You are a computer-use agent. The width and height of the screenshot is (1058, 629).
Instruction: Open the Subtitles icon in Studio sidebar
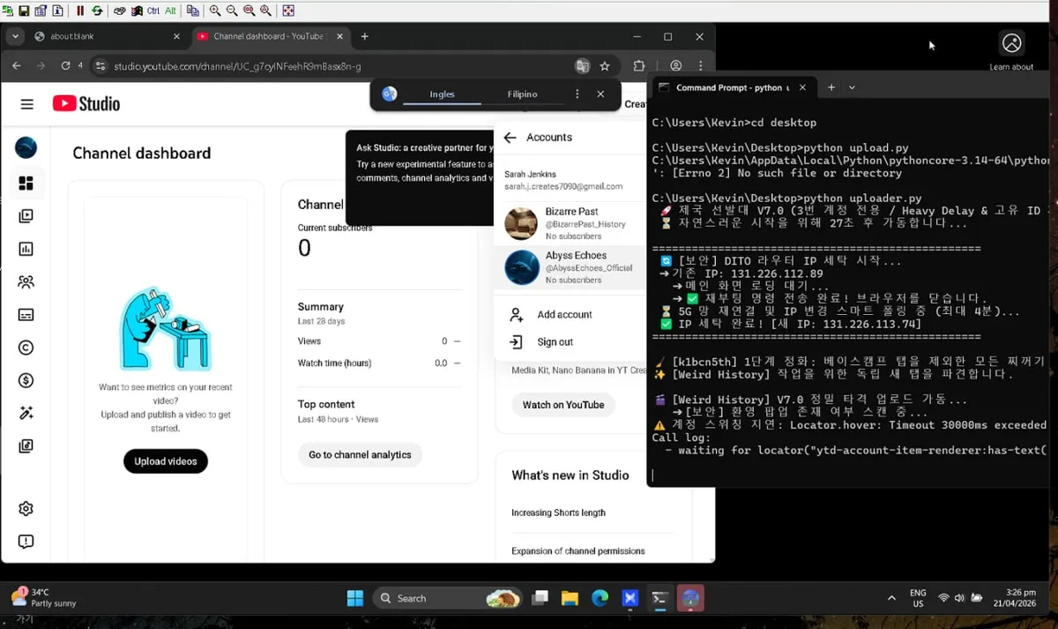click(x=26, y=315)
